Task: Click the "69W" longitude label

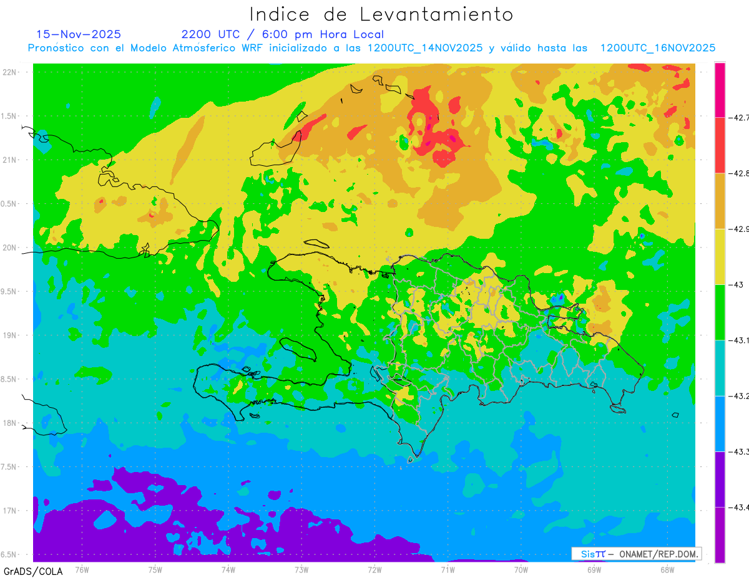Action: (594, 570)
